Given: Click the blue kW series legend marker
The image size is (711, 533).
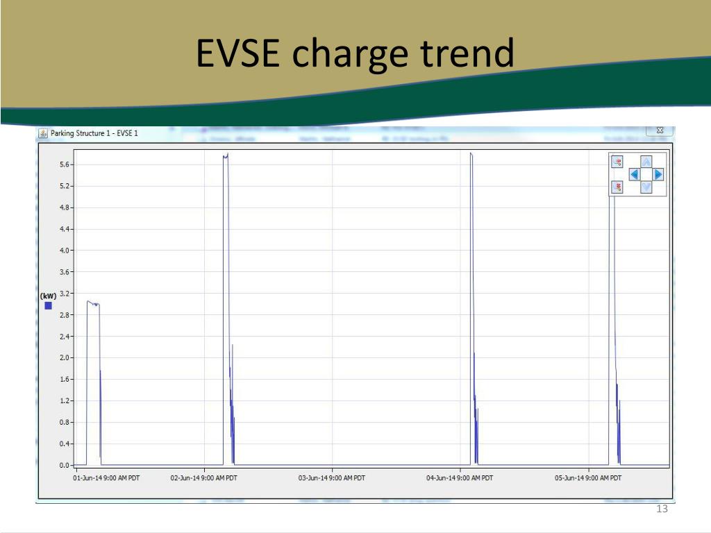Looking at the screenshot, I should coord(47,305).
